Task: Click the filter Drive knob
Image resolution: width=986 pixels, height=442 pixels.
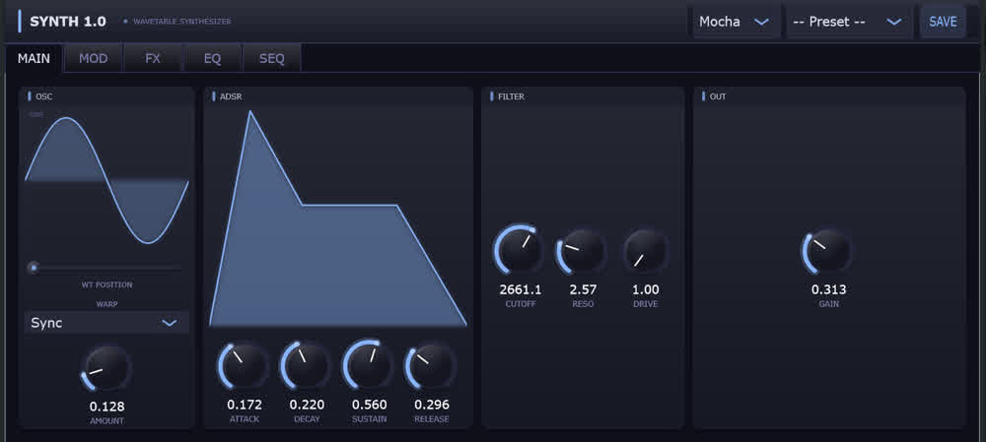Action: (x=644, y=250)
